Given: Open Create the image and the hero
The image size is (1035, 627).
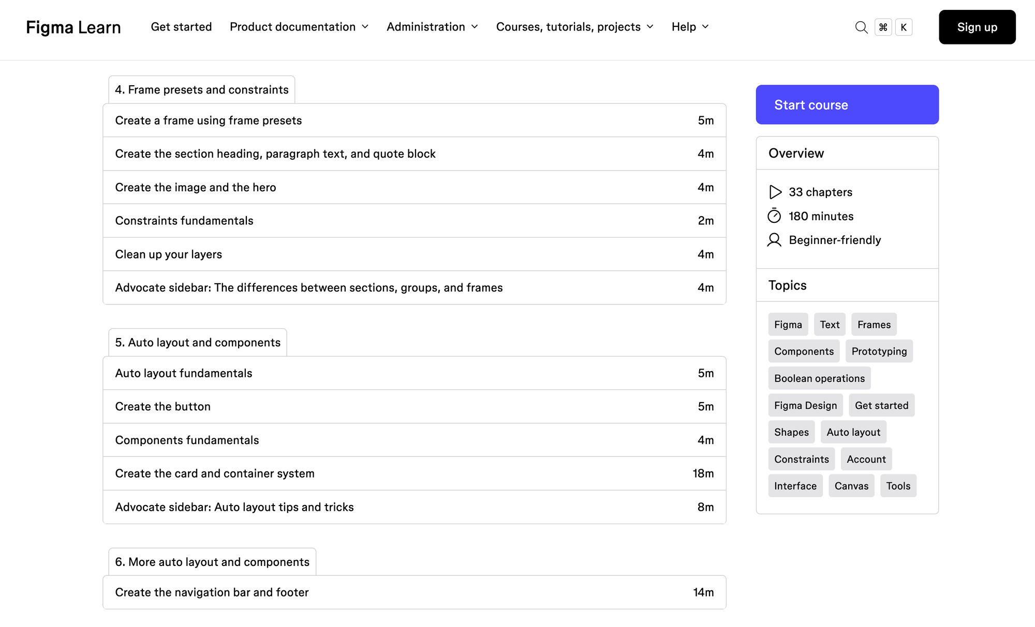Looking at the screenshot, I should (415, 187).
